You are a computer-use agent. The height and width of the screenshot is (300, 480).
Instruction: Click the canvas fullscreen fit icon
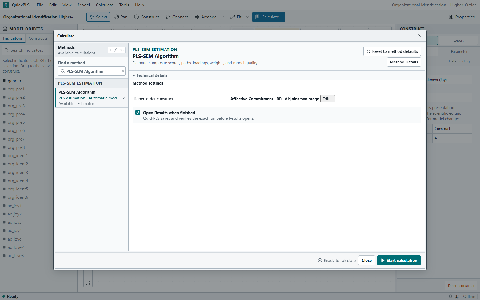coord(88,283)
